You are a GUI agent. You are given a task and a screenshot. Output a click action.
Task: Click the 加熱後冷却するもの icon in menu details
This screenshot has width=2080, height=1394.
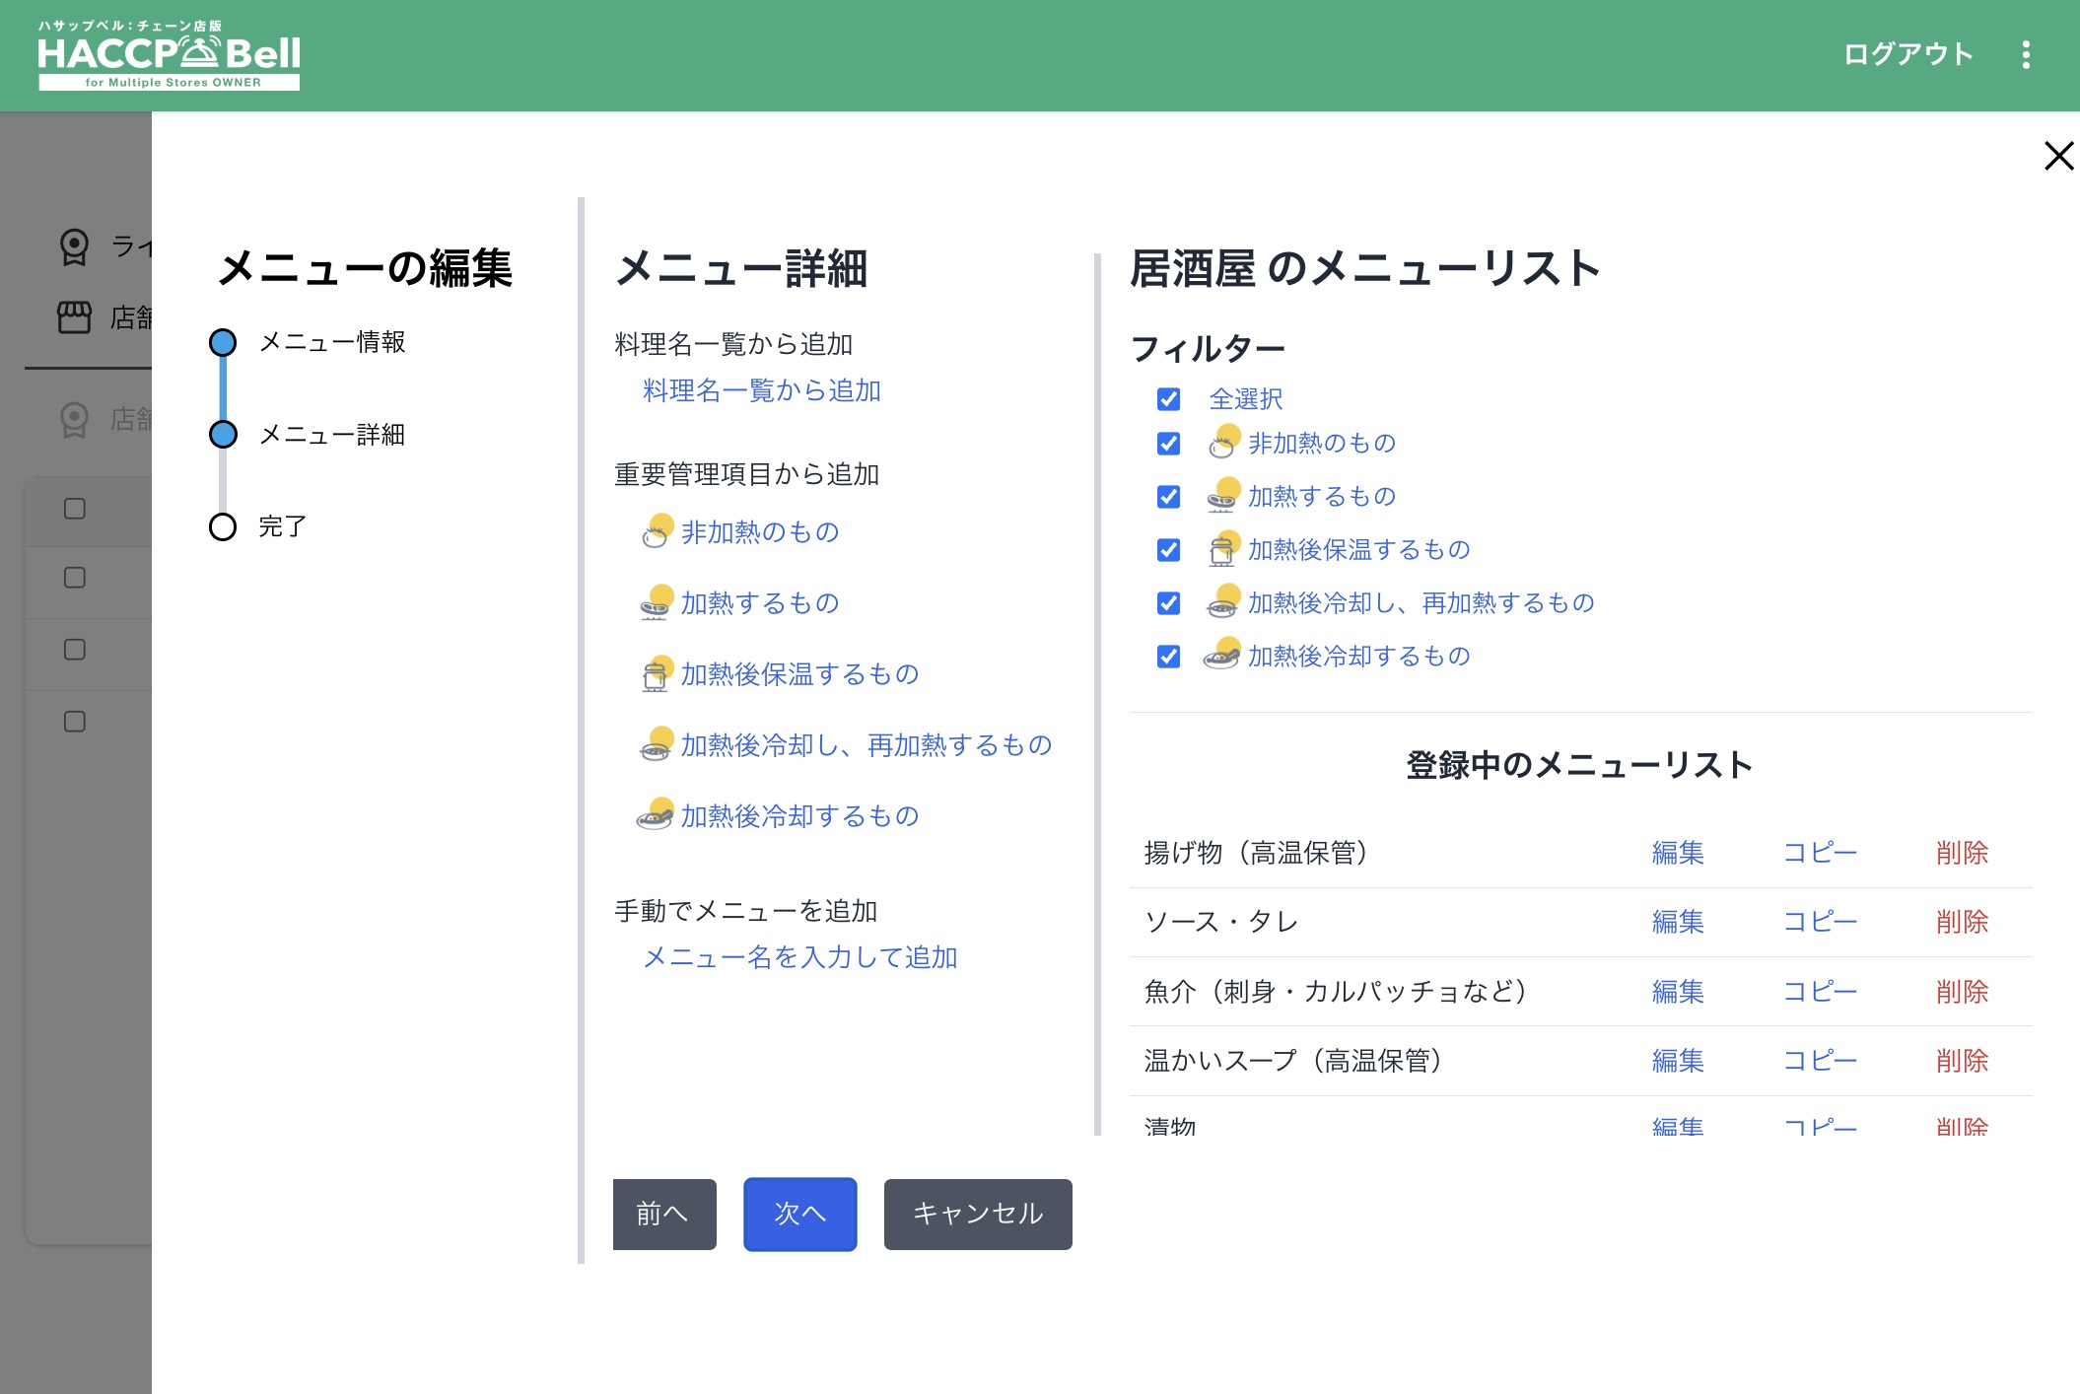pyautogui.click(x=657, y=816)
